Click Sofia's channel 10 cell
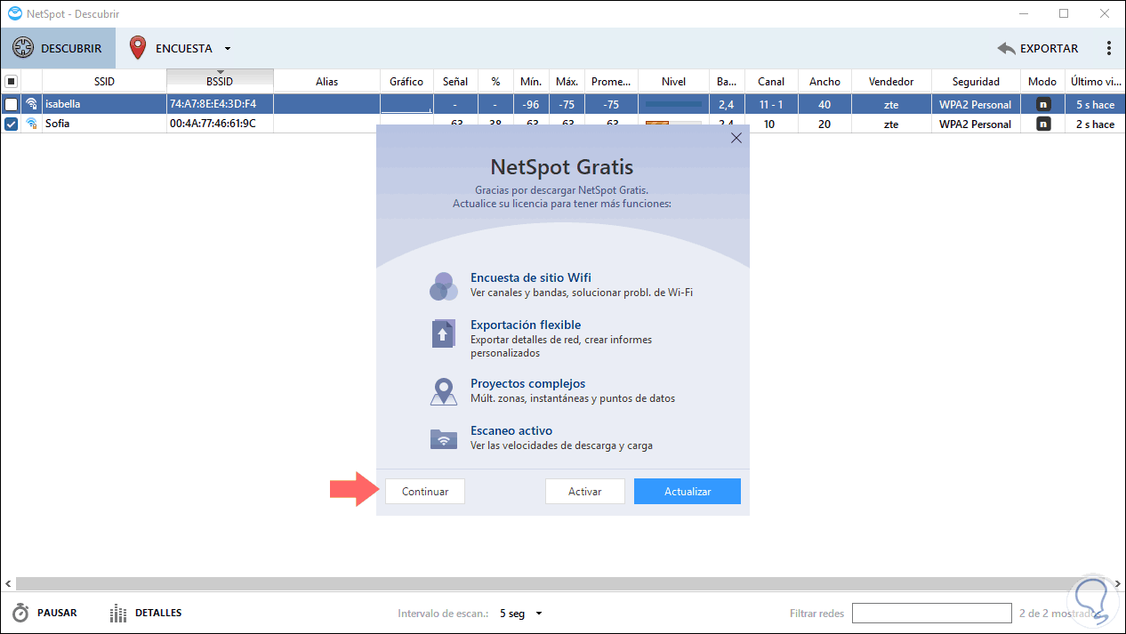 coord(769,124)
